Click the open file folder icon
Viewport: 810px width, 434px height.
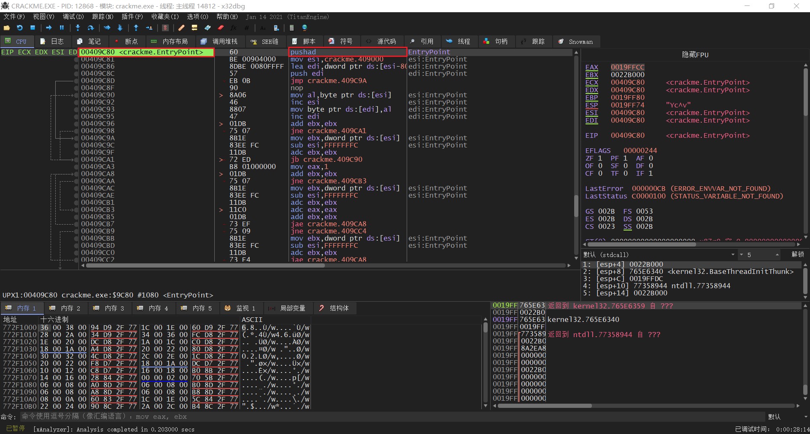coord(7,28)
